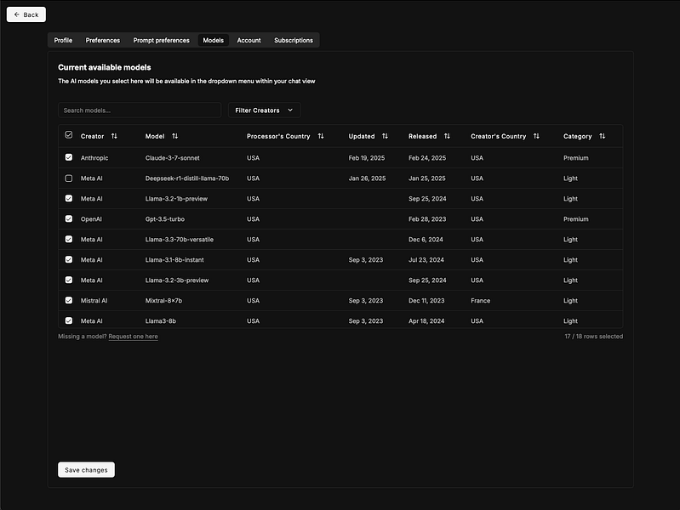
Task: Click the Updated column header label
Action: point(361,136)
